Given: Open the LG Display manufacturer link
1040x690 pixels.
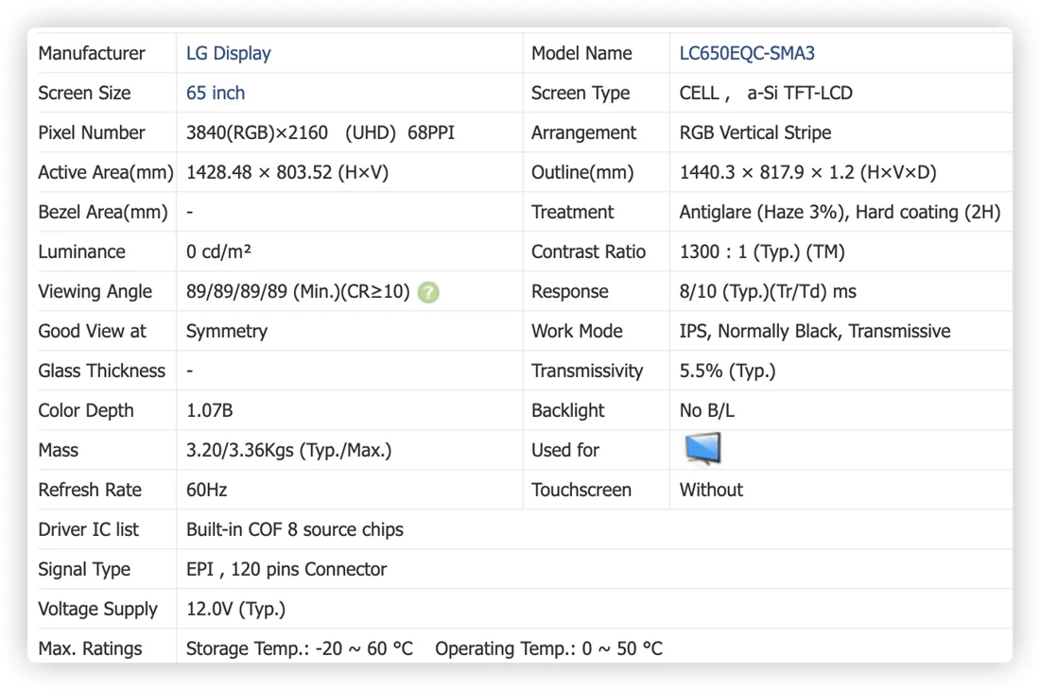Looking at the screenshot, I should (x=228, y=53).
